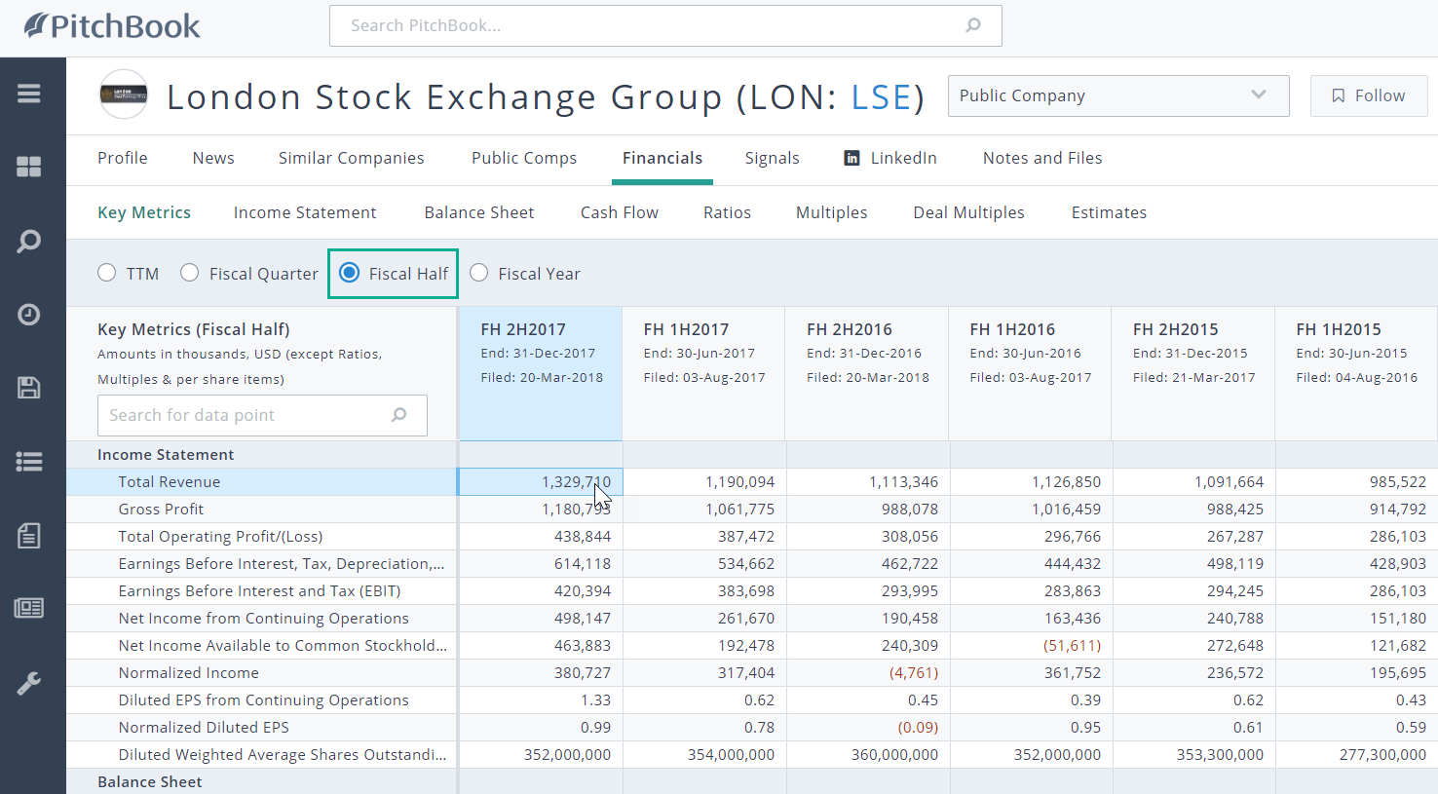The width and height of the screenshot is (1438, 794).
Task: Focus the Search for data point field
Action: 262,415
